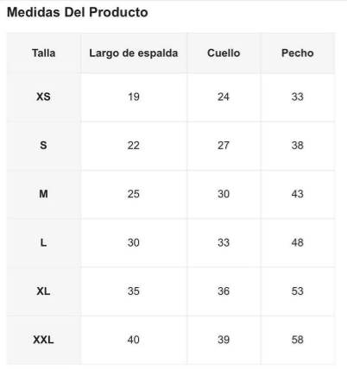Click neck value 36 for size XL

point(224,291)
